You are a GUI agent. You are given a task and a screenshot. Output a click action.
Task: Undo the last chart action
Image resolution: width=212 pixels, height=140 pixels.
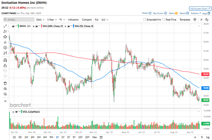click(x=5, y=71)
